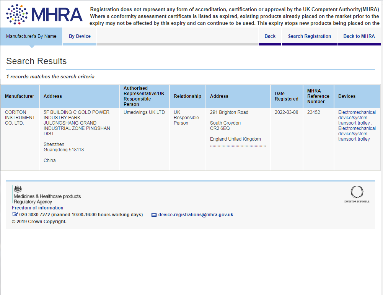Click the MHRA logo
The height and width of the screenshot is (295, 383).
pos(44,15)
